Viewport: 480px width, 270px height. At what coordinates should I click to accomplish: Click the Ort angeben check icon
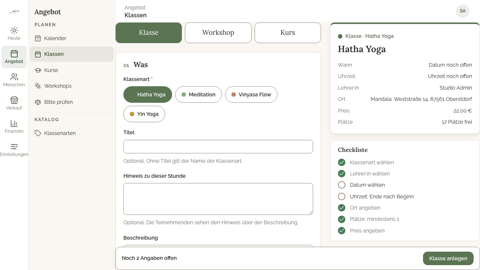[x=342, y=208]
